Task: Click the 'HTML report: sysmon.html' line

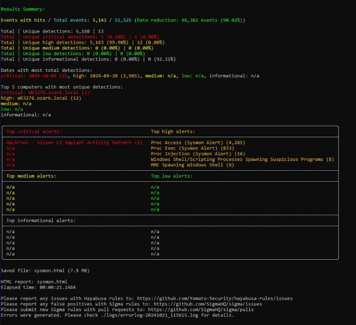Action: [34, 282]
